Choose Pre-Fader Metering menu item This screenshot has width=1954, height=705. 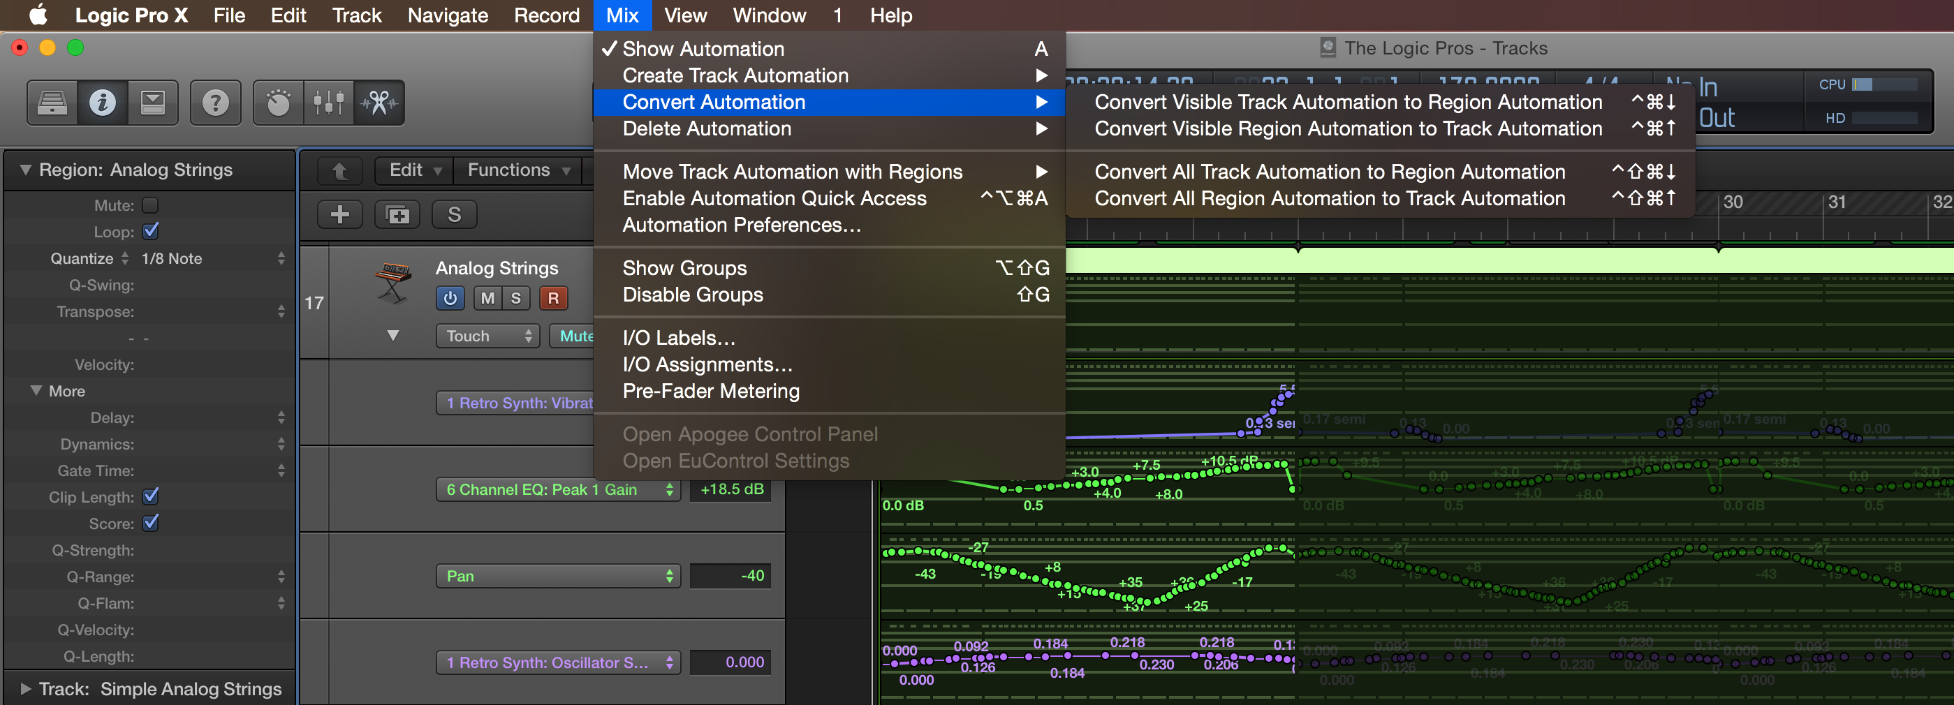coord(829,390)
